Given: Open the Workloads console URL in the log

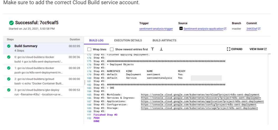Looking at the screenshot, I should tap(200, 95).
